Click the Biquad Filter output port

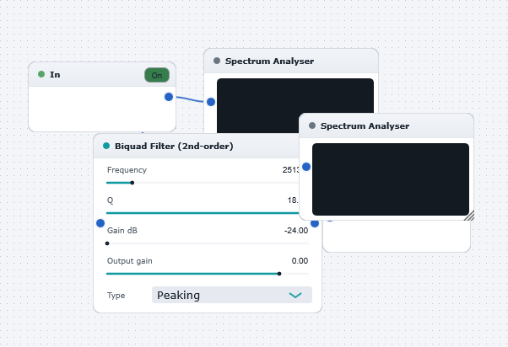pyautogui.click(x=315, y=223)
